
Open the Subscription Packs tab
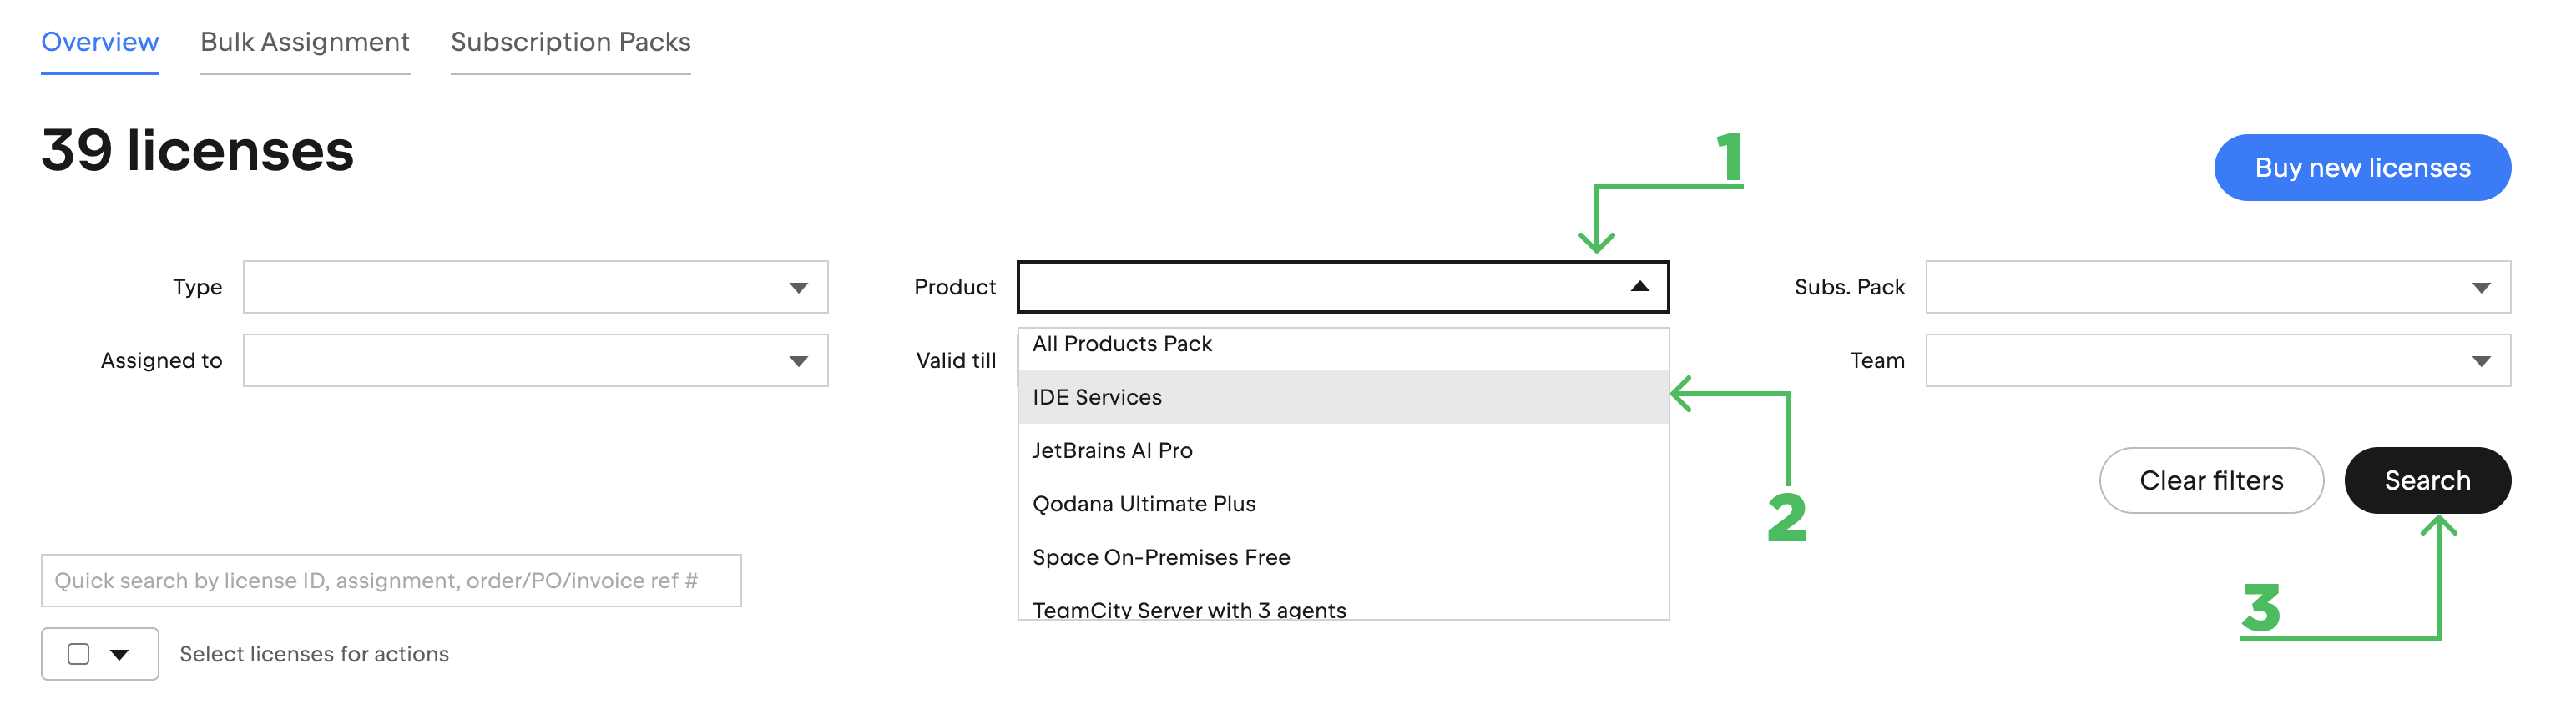click(x=570, y=42)
